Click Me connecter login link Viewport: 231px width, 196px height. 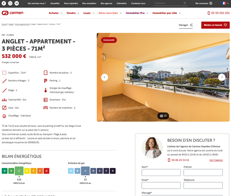(x=204, y=3)
